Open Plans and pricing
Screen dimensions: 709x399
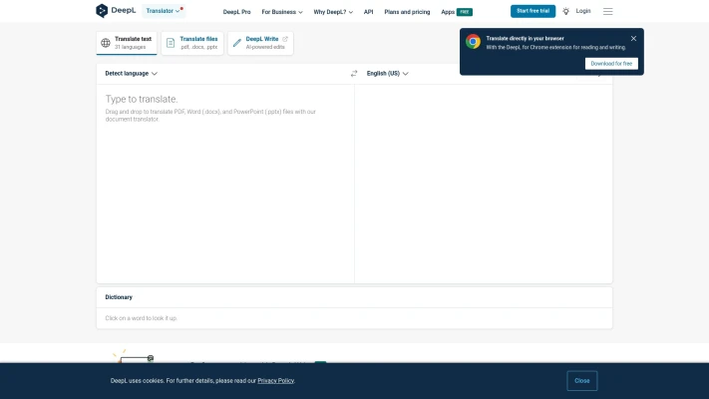click(407, 12)
